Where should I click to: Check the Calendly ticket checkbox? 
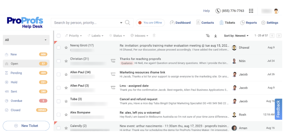tap(58, 128)
